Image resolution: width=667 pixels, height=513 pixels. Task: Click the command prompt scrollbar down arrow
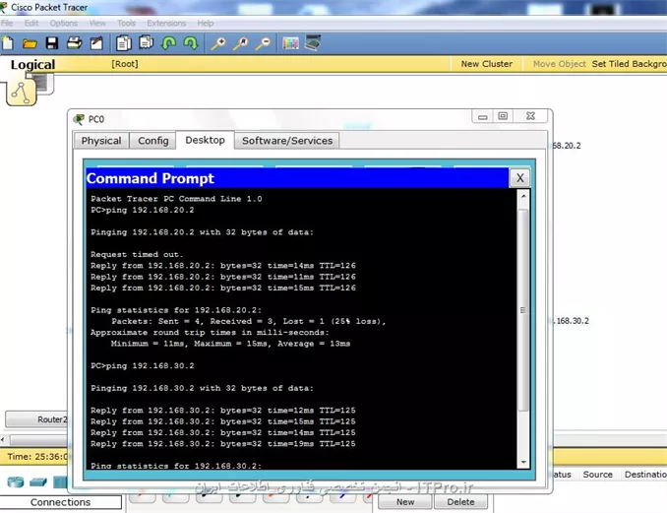(x=523, y=462)
